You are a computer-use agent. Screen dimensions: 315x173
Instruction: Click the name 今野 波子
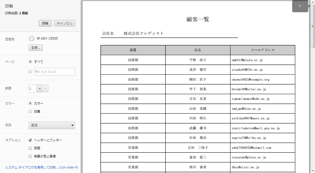(x=198, y=60)
